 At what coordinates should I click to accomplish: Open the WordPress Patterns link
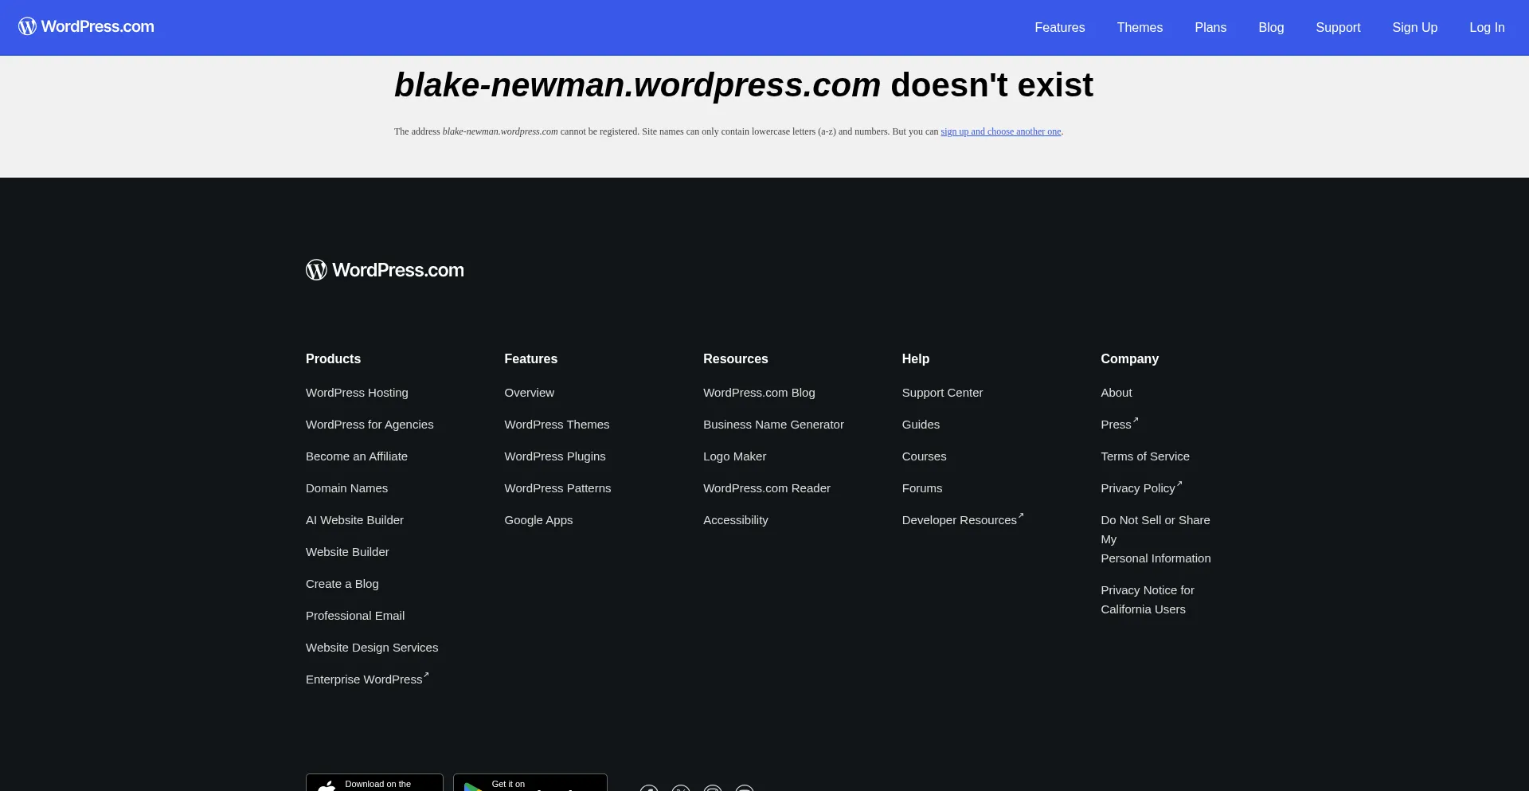point(557,488)
